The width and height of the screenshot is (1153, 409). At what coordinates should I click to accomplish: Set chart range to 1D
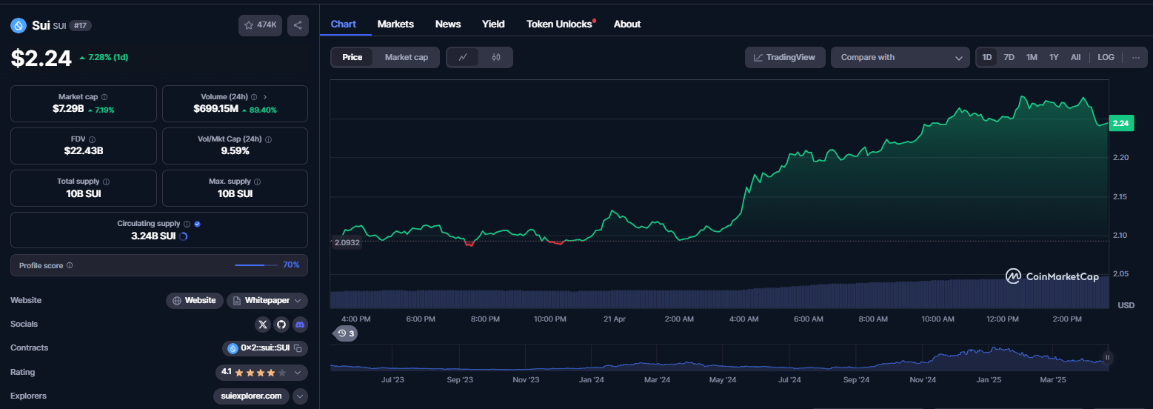coord(987,57)
